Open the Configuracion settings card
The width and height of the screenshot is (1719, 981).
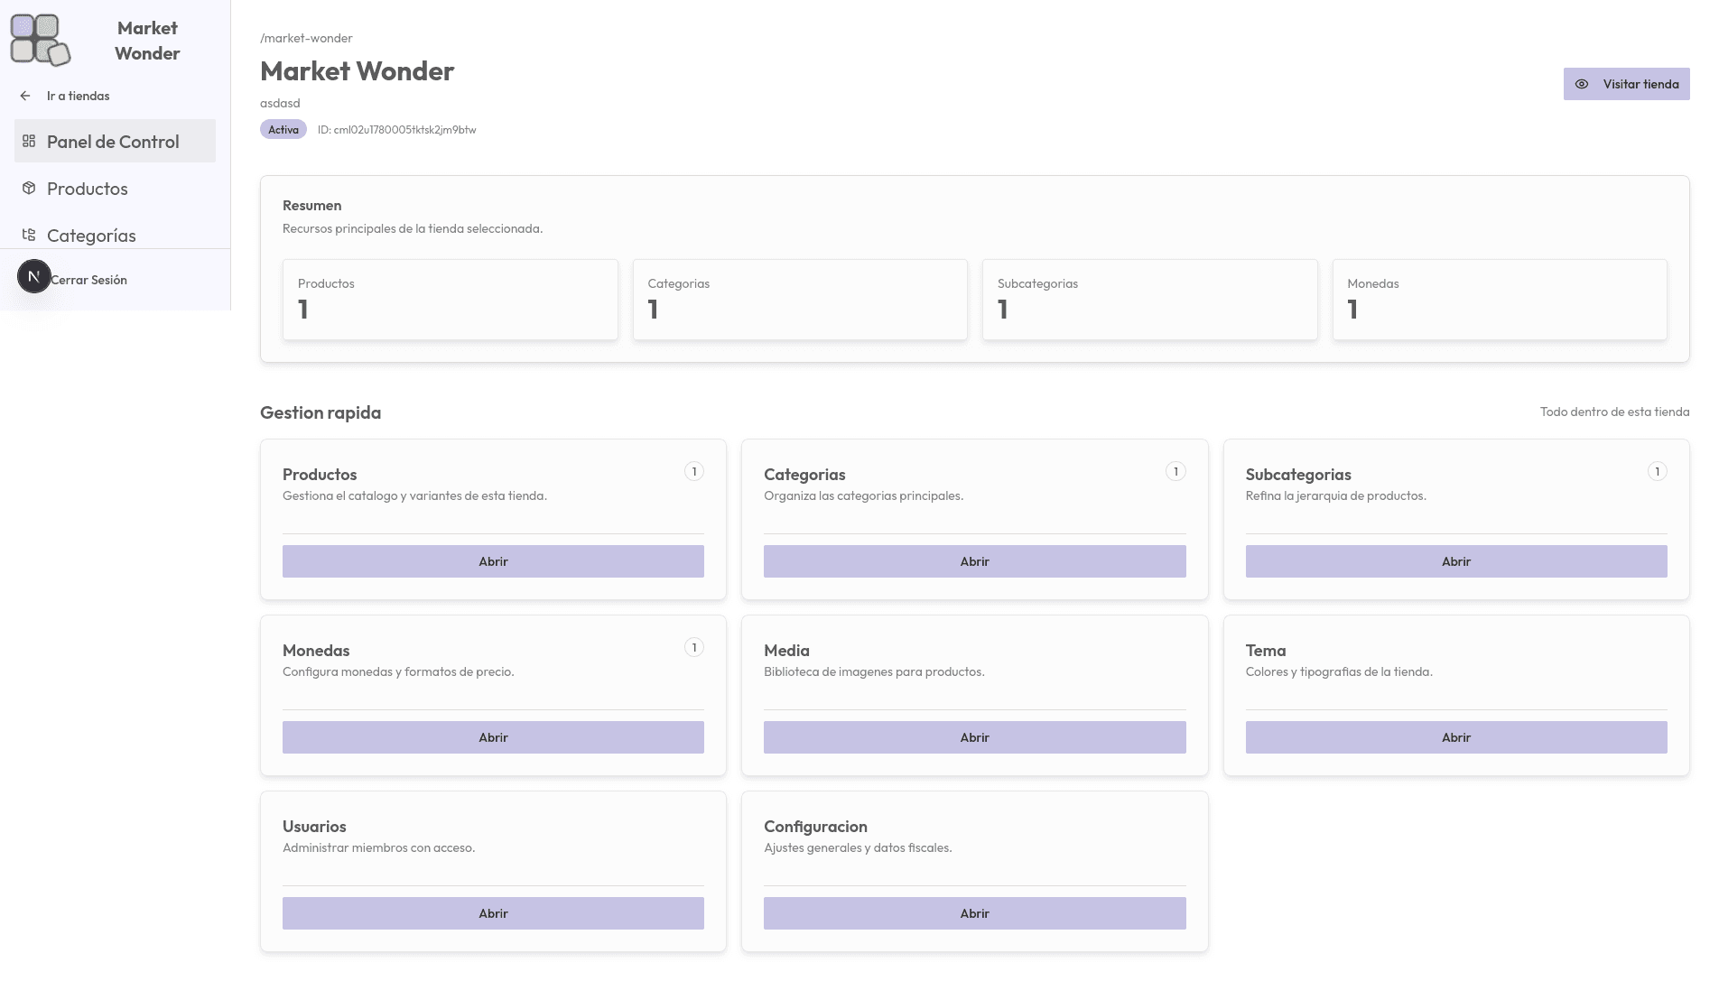974,913
